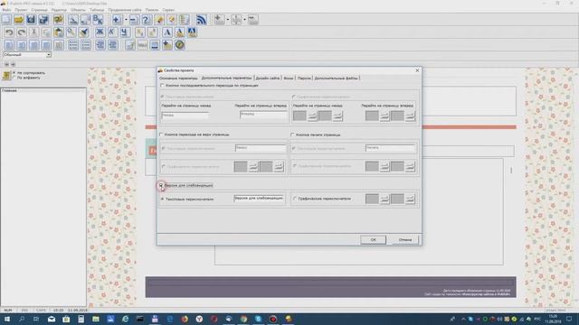The width and height of the screenshot is (579, 325).
Task: Toggle 'Кнопки последовательного перехода по страницам' checkbox
Action: 162,86
